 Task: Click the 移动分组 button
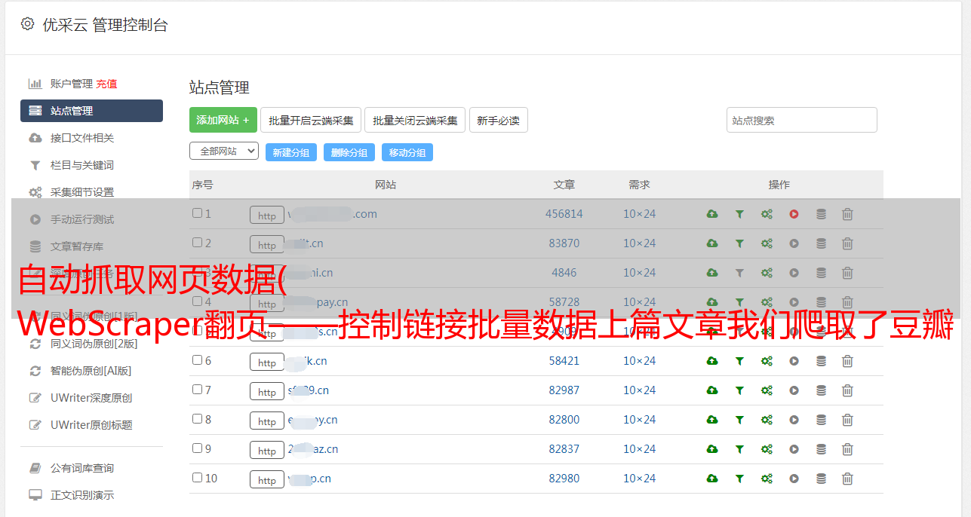tap(407, 152)
